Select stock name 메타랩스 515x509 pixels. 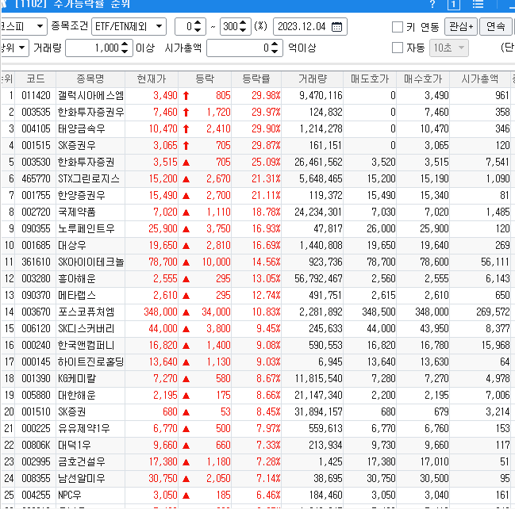[77, 296]
